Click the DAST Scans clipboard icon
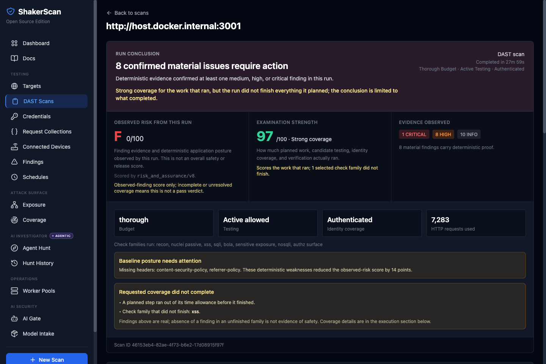 pos(15,101)
